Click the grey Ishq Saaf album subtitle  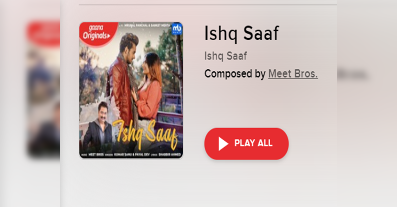[x=226, y=56]
